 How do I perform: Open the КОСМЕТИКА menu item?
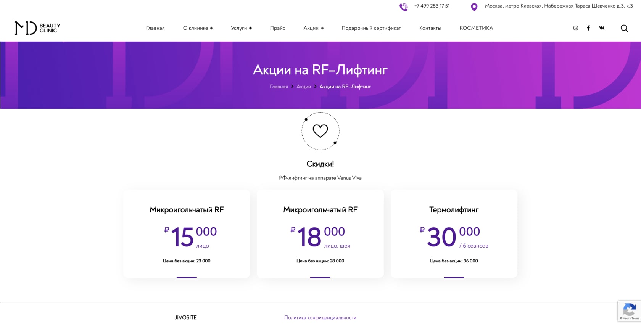point(476,28)
